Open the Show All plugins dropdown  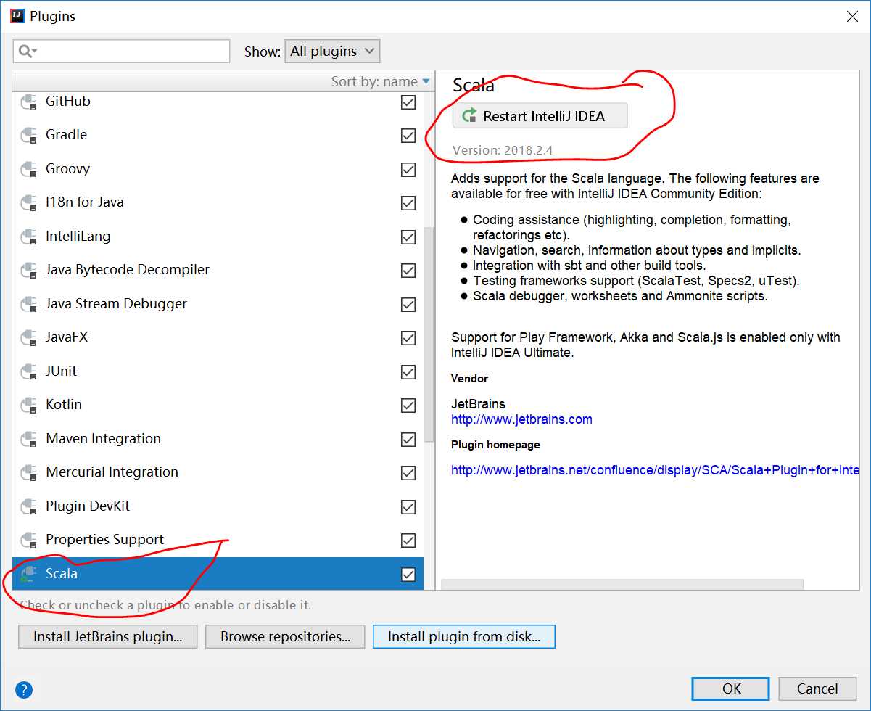pyautogui.click(x=332, y=51)
